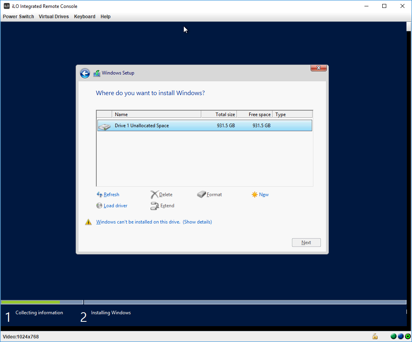Click the Name column header
This screenshot has width=412, height=342.
[x=156, y=114]
